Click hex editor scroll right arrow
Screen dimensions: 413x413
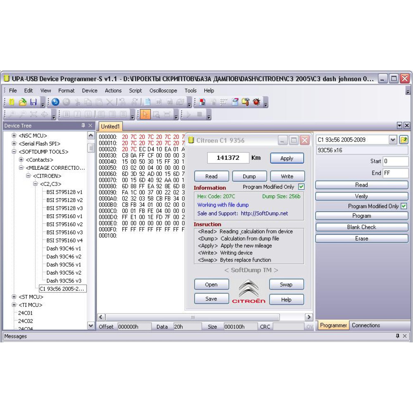click(x=309, y=317)
